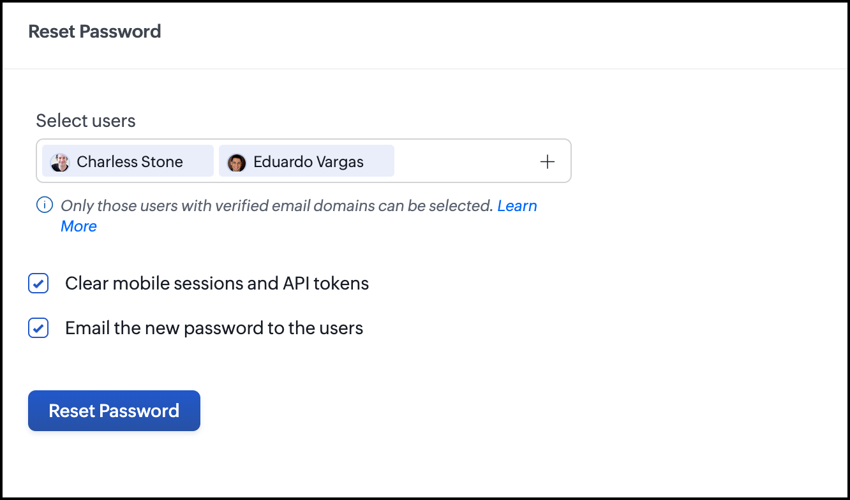Click the Clear mobile sessions and API tokens label
The image size is (850, 500).
click(217, 283)
